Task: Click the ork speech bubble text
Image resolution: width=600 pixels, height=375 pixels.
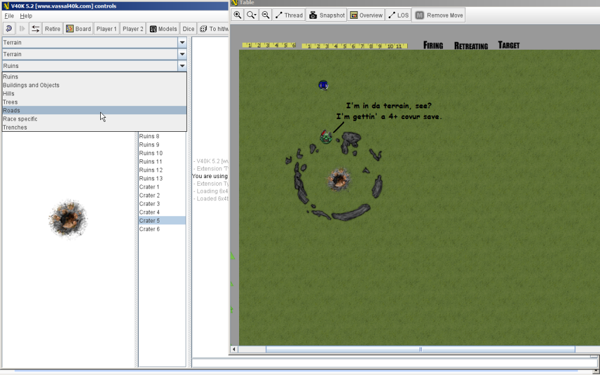Action: pos(389,111)
